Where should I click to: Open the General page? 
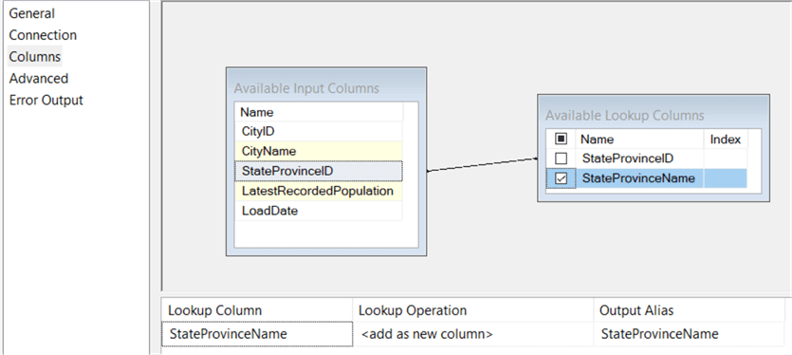[x=32, y=13]
